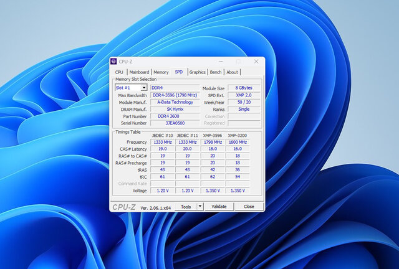Click the CPU-Z app icon in title bar

click(x=113, y=62)
